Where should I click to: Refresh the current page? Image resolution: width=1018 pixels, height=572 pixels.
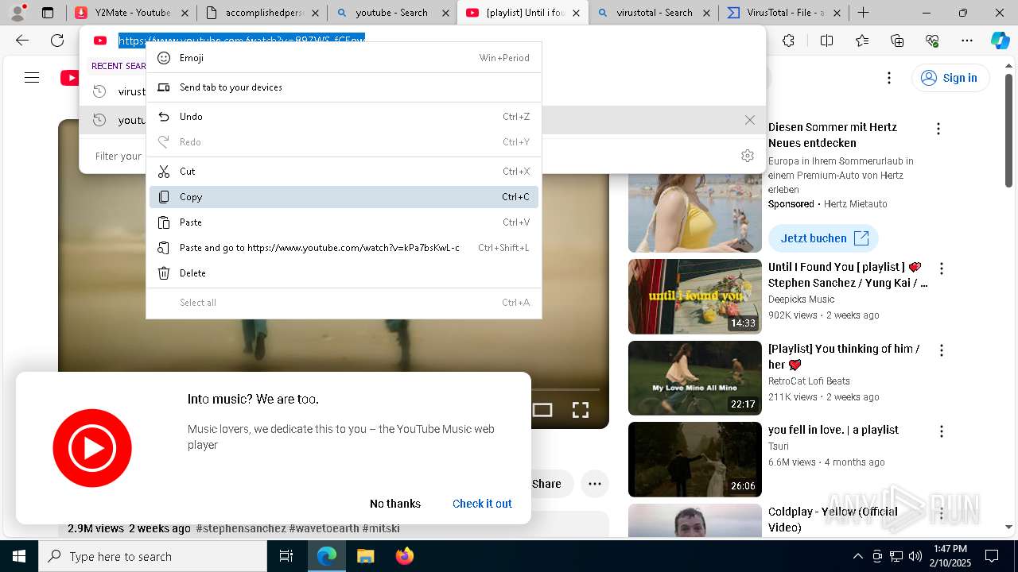click(x=57, y=41)
